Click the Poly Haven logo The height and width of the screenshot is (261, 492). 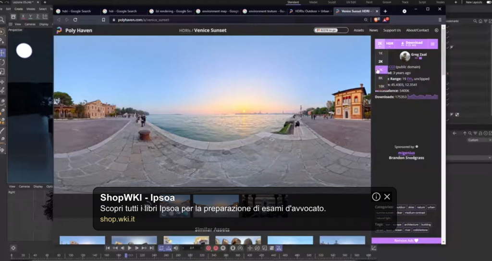click(x=74, y=30)
